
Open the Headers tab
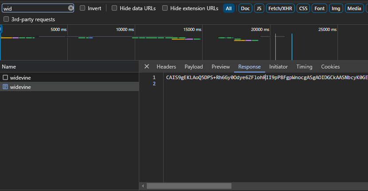166,67
